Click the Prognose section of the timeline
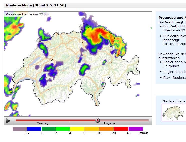 110,123
